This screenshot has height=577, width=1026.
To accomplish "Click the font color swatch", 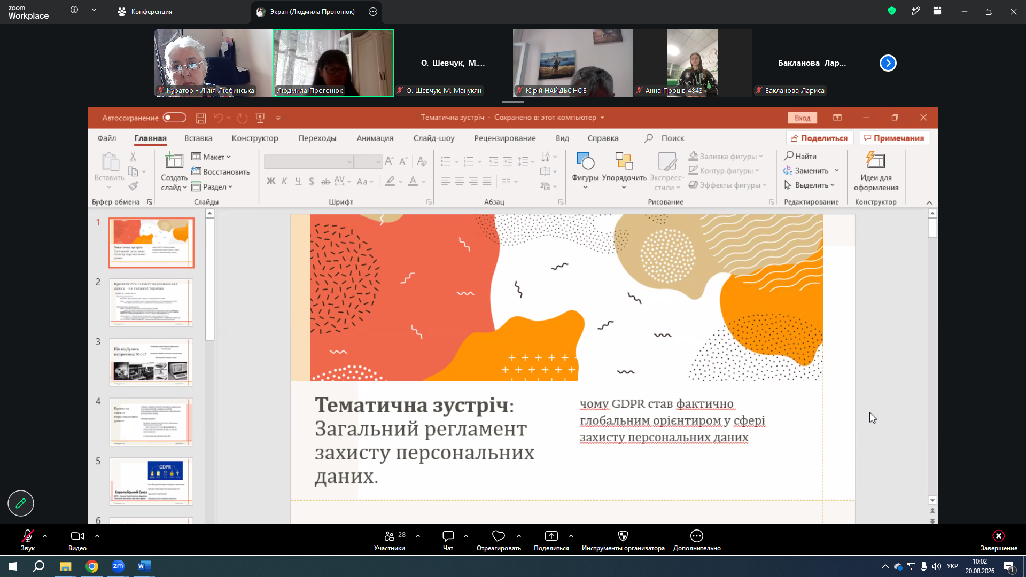I will [413, 181].
